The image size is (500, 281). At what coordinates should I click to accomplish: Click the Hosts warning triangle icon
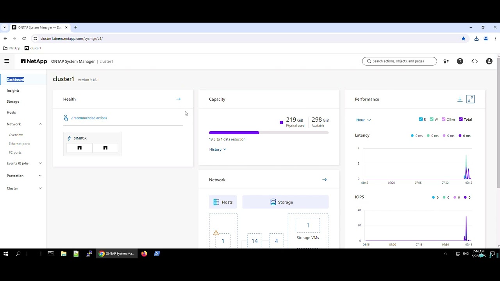216,233
